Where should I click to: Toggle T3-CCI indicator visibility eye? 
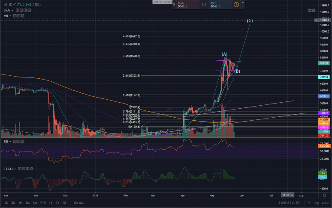point(20,169)
